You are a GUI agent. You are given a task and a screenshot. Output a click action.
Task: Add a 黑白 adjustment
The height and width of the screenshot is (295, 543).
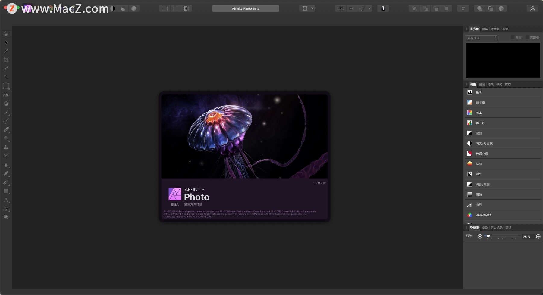point(503,133)
